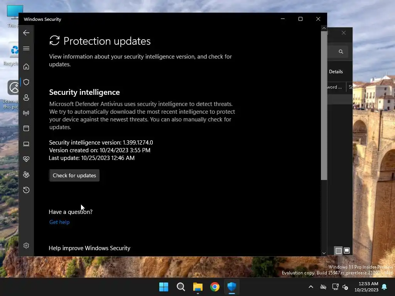The height and width of the screenshot is (296, 395).
Task: Open Windows Security settings gear
Action: pyautogui.click(x=26, y=246)
